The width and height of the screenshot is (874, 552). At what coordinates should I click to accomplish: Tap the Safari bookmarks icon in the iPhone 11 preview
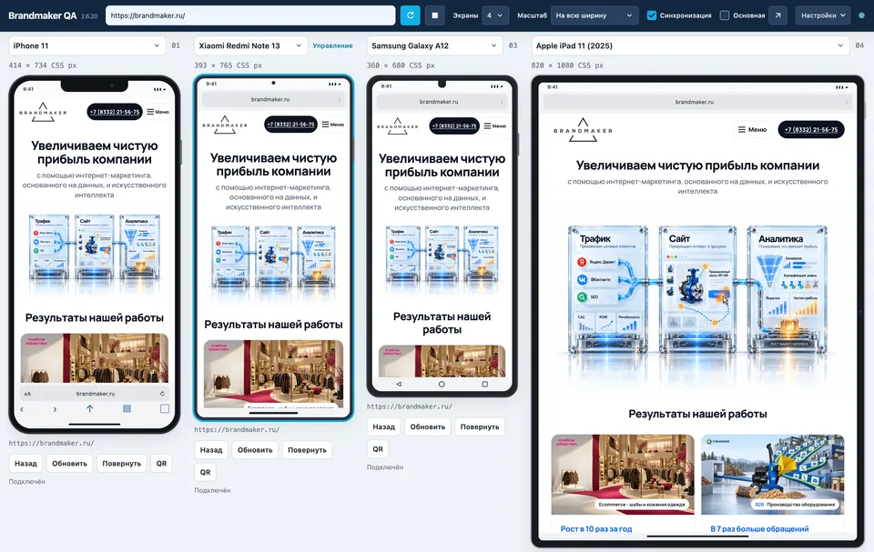click(127, 409)
